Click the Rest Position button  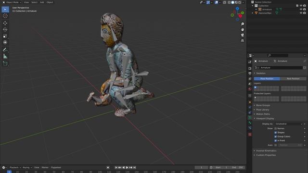tap(293, 79)
